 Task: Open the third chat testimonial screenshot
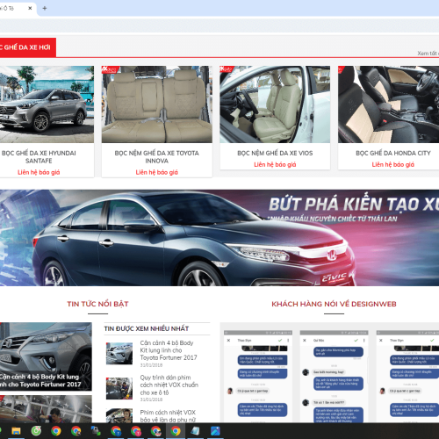407,377
